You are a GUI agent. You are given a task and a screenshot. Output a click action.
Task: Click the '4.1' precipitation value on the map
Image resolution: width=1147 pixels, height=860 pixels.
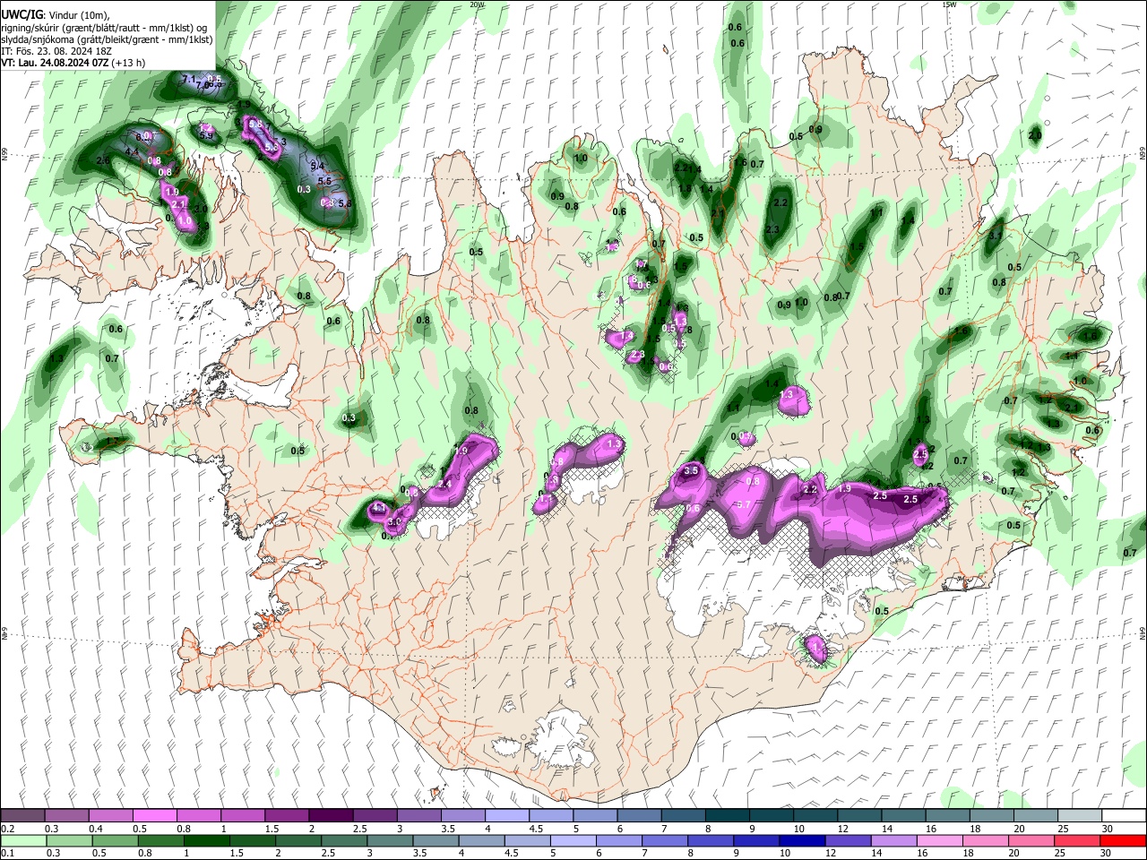pyautogui.click(x=379, y=508)
